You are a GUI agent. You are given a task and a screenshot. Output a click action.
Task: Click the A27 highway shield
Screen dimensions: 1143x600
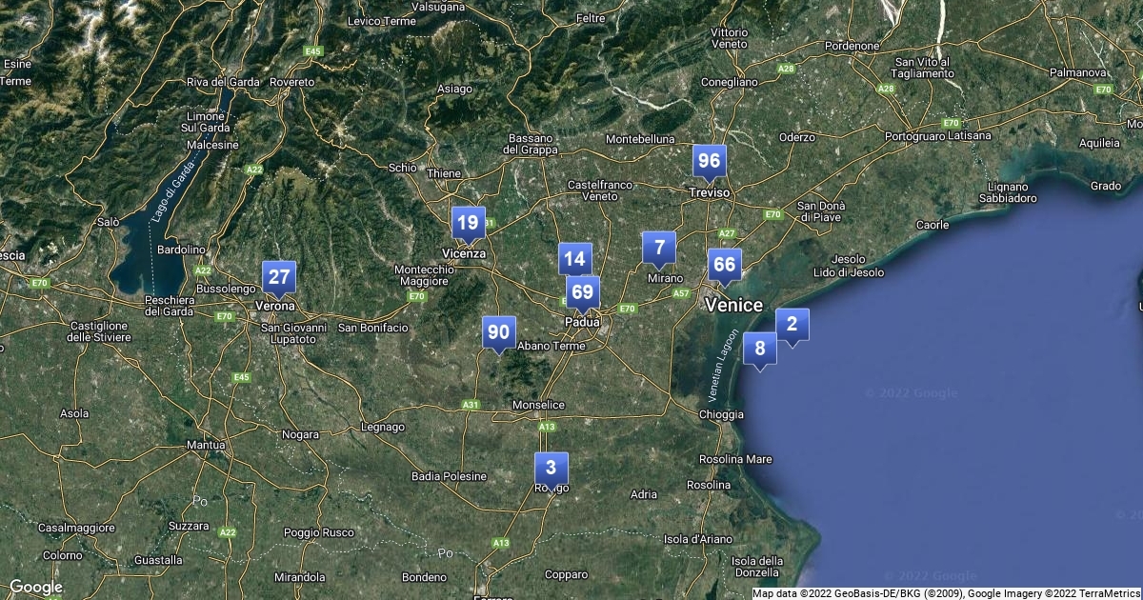[727, 233]
